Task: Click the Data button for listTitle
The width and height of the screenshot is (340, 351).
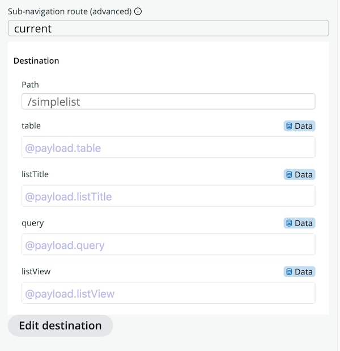Action: pos(299,174)
